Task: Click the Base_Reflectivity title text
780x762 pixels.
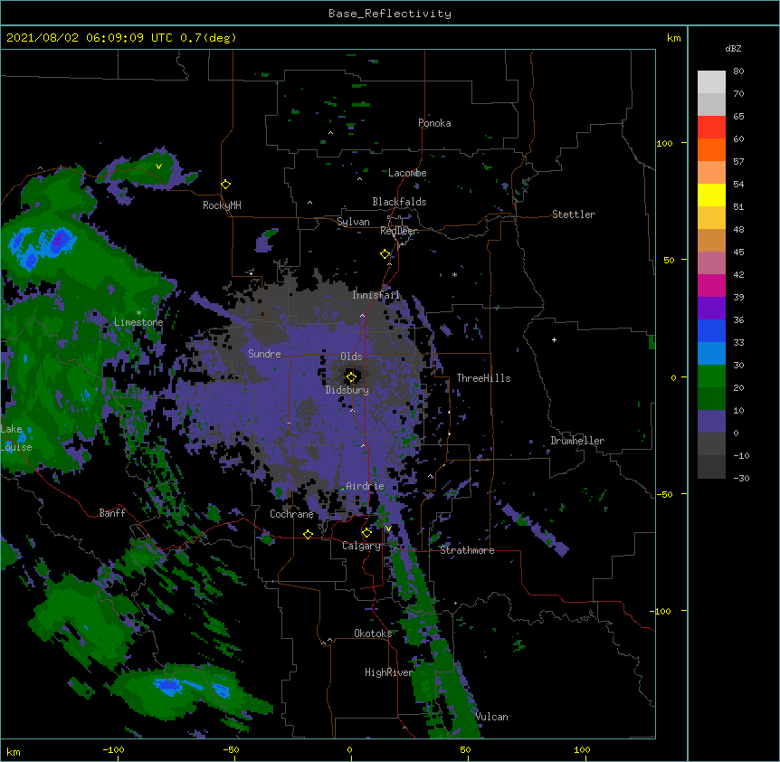Action: 390,14
